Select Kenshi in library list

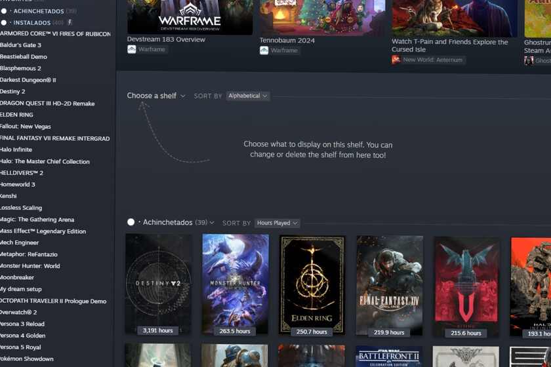(8, 196)
